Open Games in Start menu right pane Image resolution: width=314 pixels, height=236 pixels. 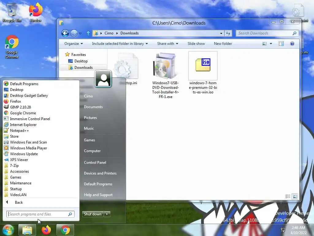(89, 140)
